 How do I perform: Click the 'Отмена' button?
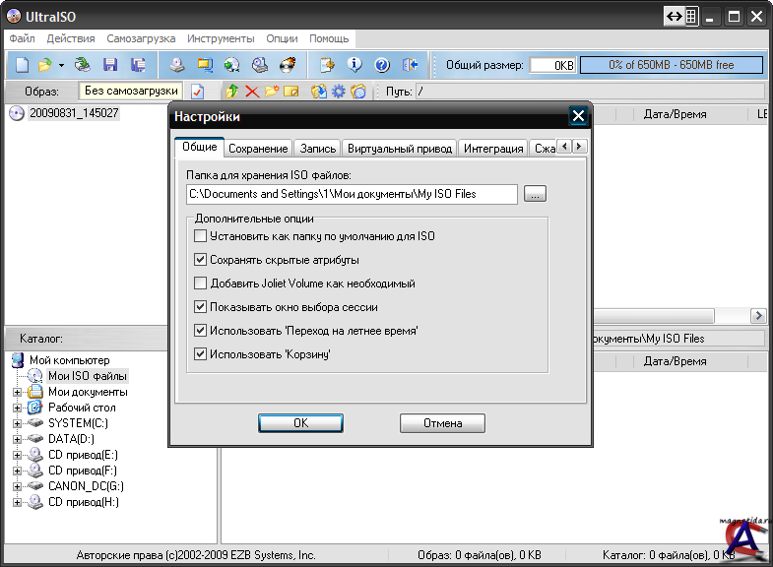coord(442,423)
